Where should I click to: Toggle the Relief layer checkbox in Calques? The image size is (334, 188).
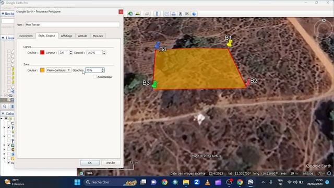(x=9, y=162)
